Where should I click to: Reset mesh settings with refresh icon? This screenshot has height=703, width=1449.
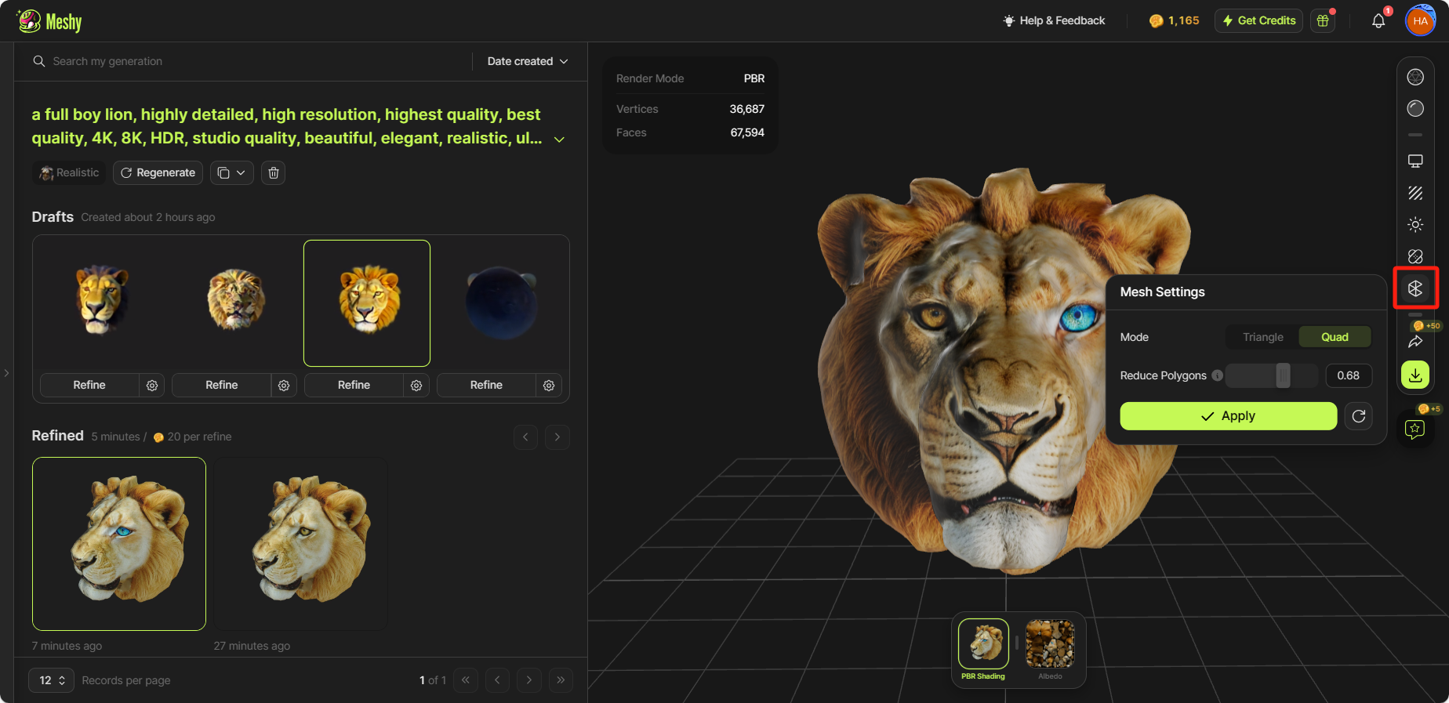1358,416
